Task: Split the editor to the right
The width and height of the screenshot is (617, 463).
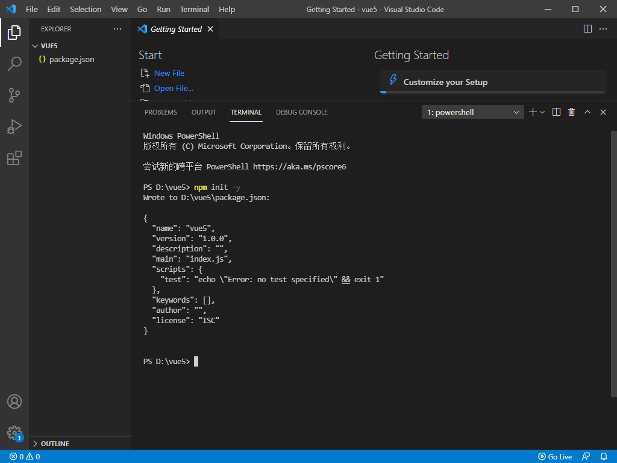Action: tap(587, 29)
